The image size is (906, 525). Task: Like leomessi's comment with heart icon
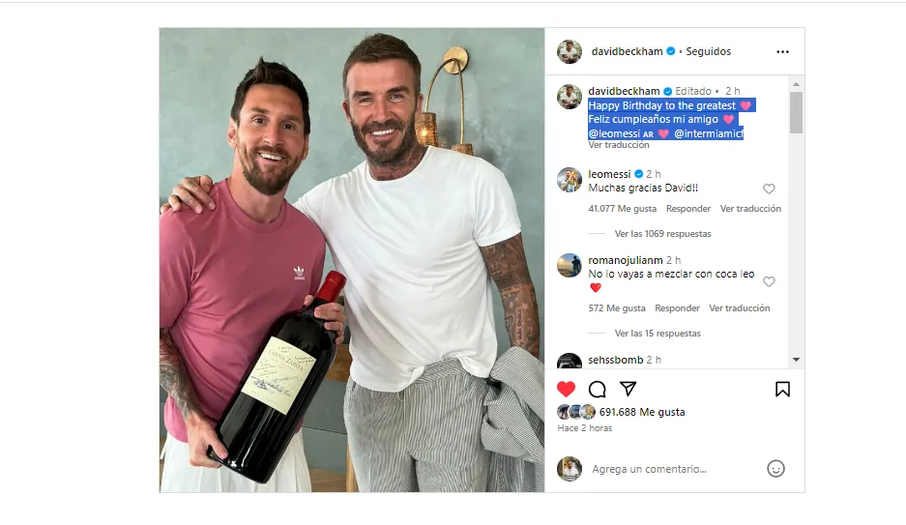point(769,189)
